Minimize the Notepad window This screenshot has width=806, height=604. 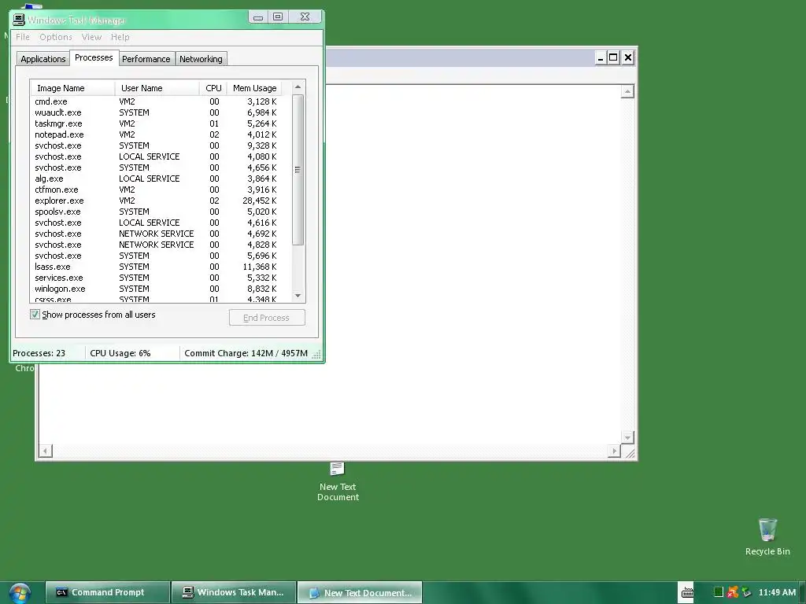pos(601,57)
